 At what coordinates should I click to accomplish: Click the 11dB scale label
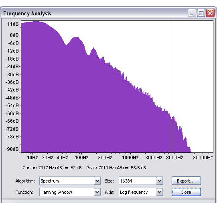pyautogui.click(x=13, y=24)
